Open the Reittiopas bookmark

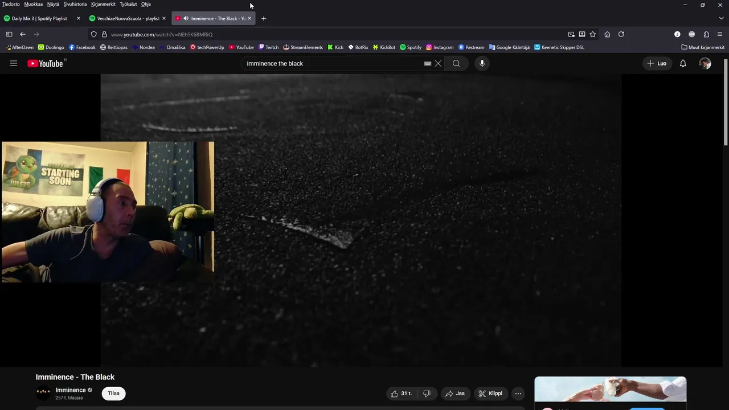(114, 47)
